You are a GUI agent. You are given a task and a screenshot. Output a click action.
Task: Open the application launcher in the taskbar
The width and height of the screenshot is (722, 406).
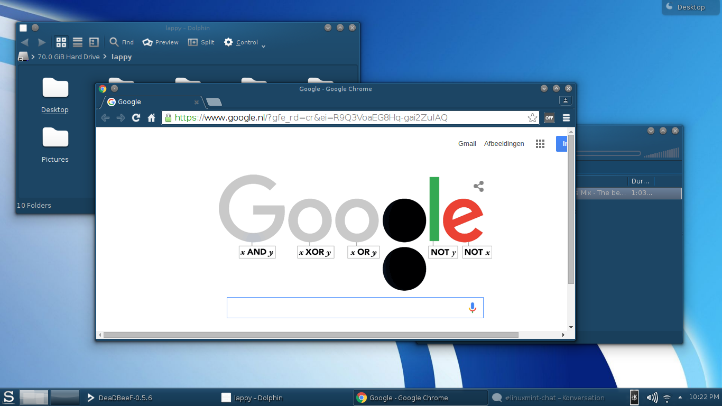tap(9, 397)
